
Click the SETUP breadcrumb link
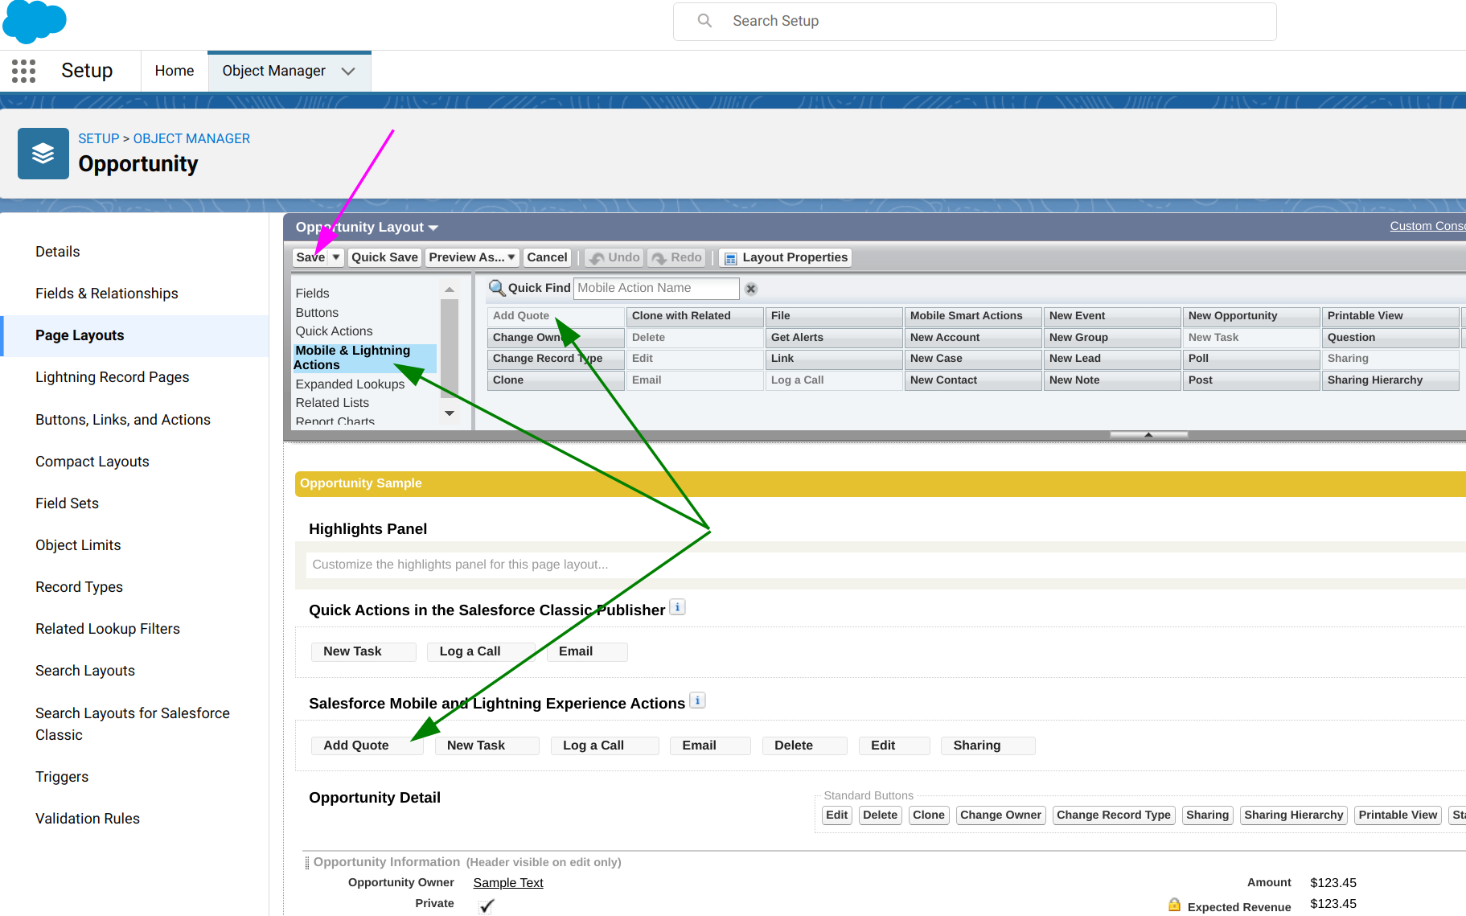98,138
